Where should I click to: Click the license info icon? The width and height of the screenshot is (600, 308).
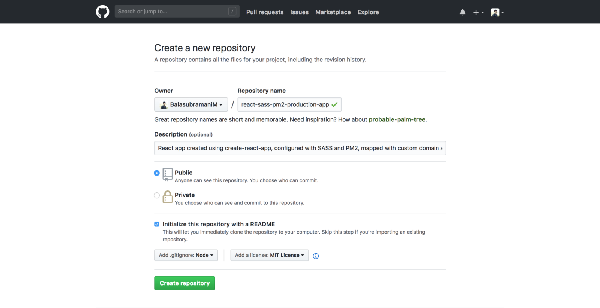pos(316,256)
